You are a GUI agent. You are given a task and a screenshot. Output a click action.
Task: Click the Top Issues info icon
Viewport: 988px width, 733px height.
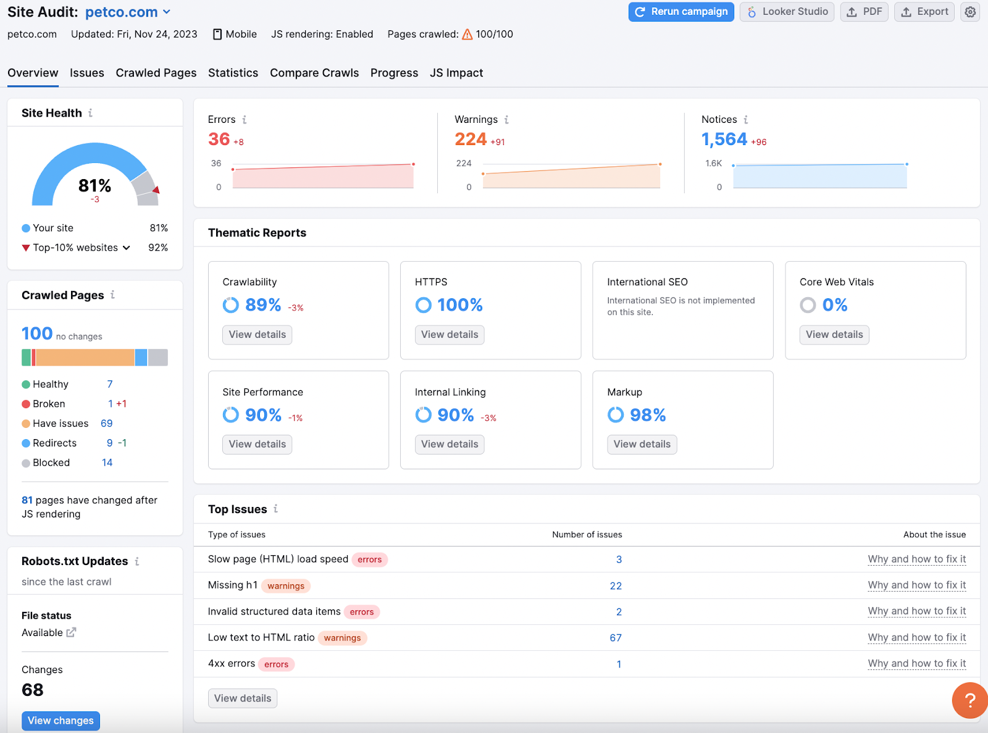click(276, 509)
